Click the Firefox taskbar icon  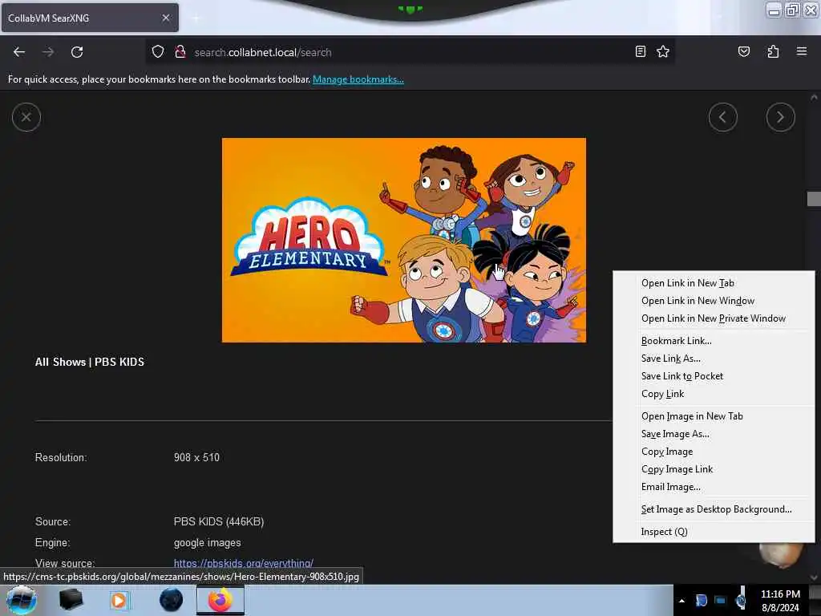[x=220, y=600]
